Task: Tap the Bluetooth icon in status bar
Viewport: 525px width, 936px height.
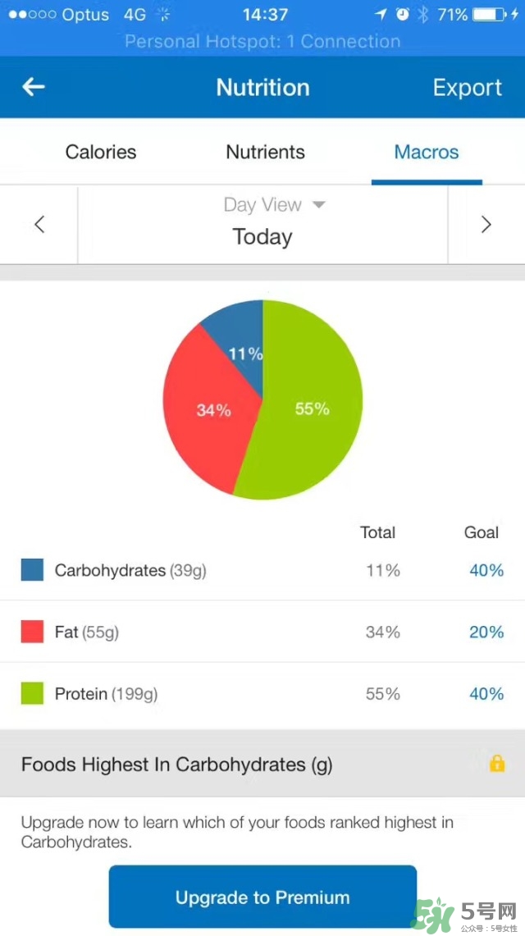Action: [423, 15]
